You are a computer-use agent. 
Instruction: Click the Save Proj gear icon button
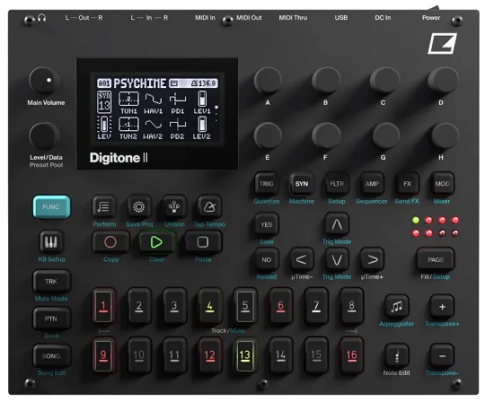(139, 207)
